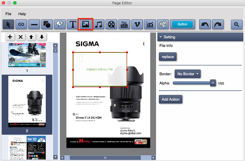This screenshot has width=245, height=161.
Task: Click the File Info label
Action: click(x=166, y=46)
